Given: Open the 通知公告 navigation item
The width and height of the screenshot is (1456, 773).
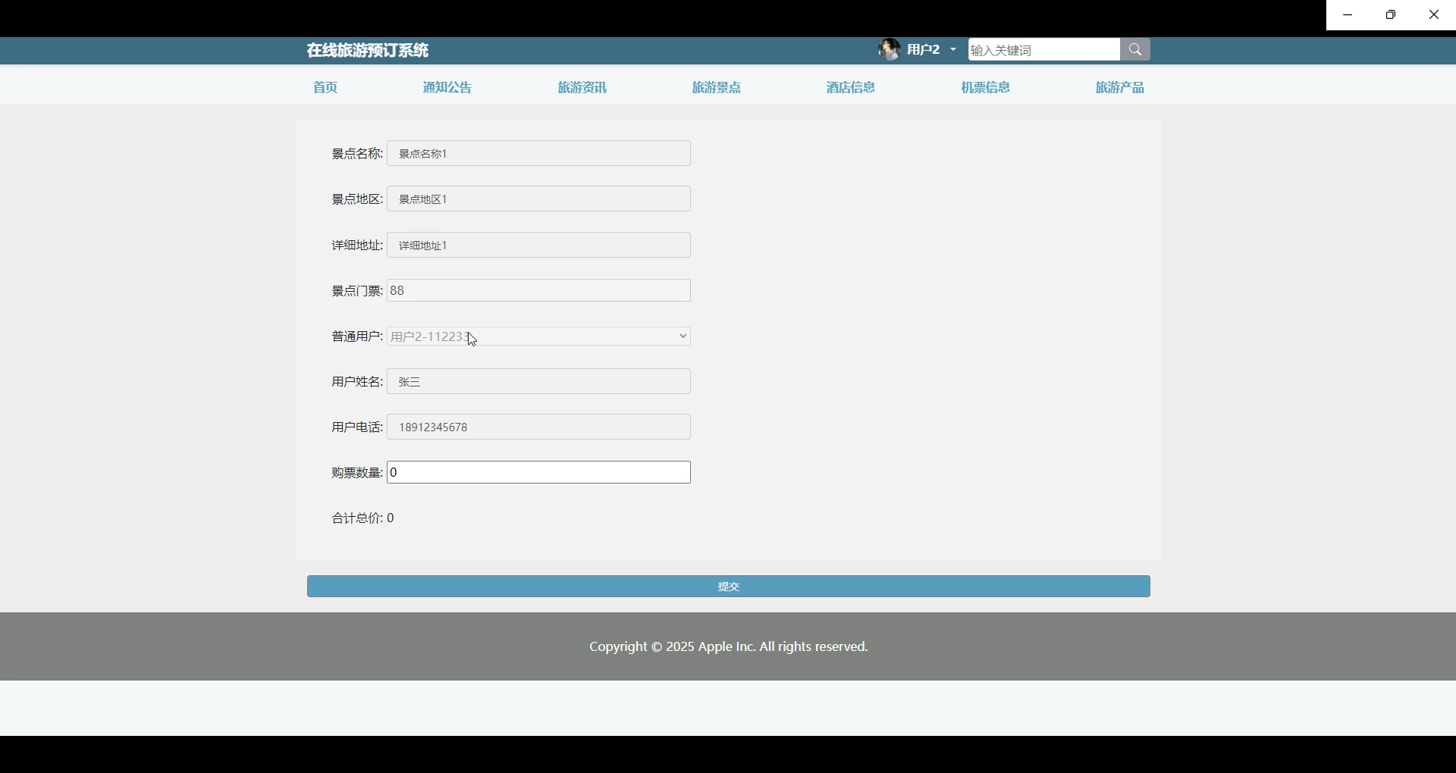Looking at the screenshot, I should click(447, 88).
